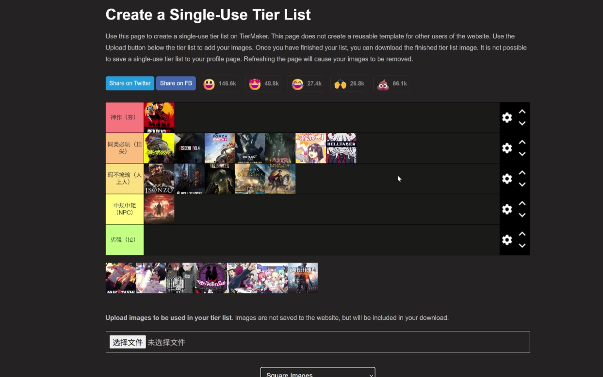
Task: Move the 同类必玩 tier row up
Action: click(522, 142)
